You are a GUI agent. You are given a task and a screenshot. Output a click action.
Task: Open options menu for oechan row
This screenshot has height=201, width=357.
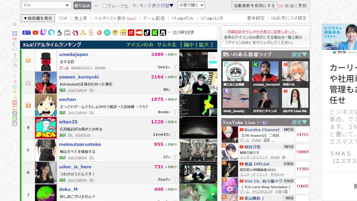175,112
